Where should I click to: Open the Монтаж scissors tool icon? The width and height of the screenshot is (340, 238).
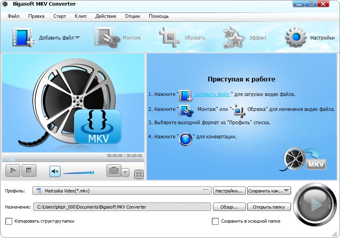tap(107, 37)
